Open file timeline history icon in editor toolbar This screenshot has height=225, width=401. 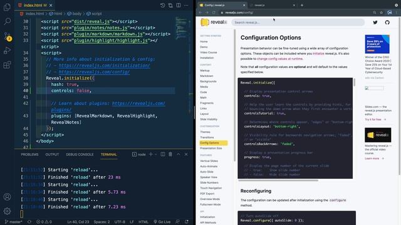point(162,6)
